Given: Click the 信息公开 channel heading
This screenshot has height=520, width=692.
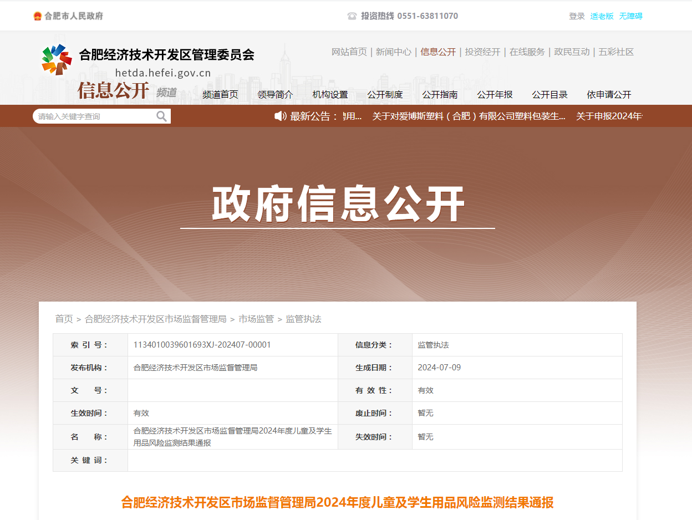Looking at the screenshot, I should click(x=113, y=90).
